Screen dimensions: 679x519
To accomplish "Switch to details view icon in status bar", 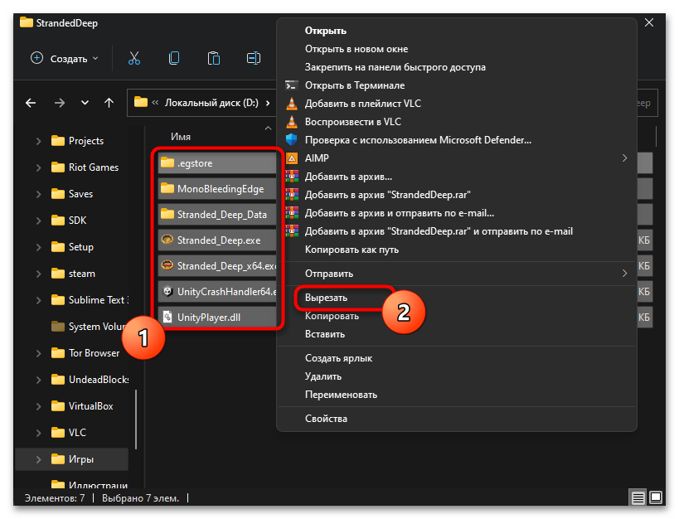I will pos(638,497).
